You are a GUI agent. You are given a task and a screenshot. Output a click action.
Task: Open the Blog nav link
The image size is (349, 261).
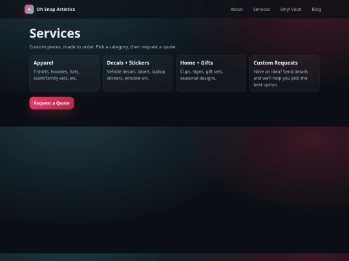click(x=317, y=9)
